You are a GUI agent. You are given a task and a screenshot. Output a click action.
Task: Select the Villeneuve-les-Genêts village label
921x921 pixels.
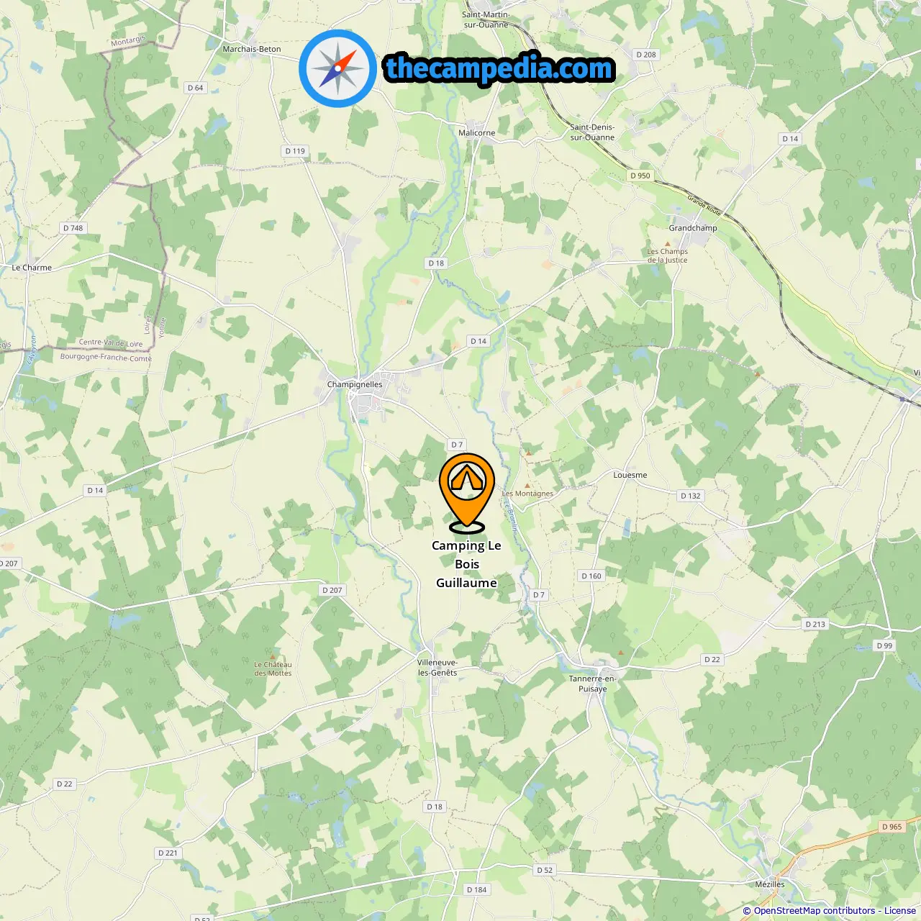(437, 668)
